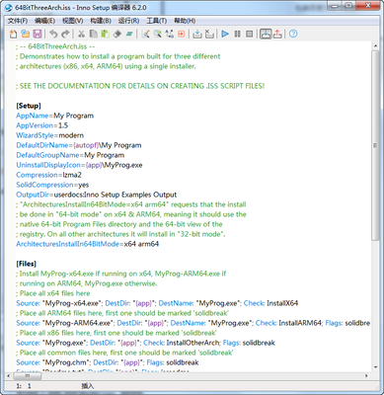Click the AppName=My Program line
Viewport: 384px width, 395px height.
pyautogui.click(x=55, y=116)
